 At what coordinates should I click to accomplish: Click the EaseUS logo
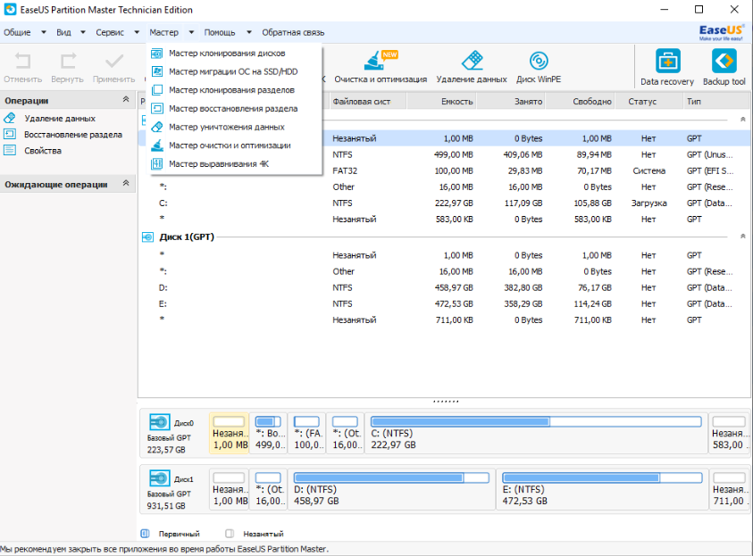pyautogui.click(x=721, y=32)
